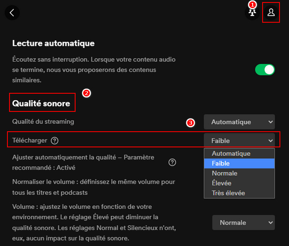Select Automatique in the open download list

tap(231, 154)
